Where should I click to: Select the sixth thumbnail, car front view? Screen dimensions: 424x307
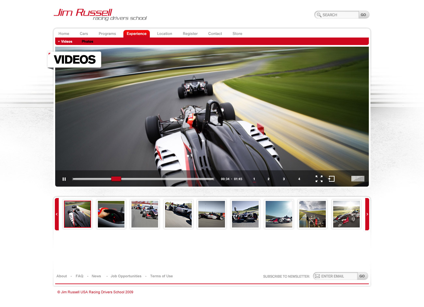(245, 214)
